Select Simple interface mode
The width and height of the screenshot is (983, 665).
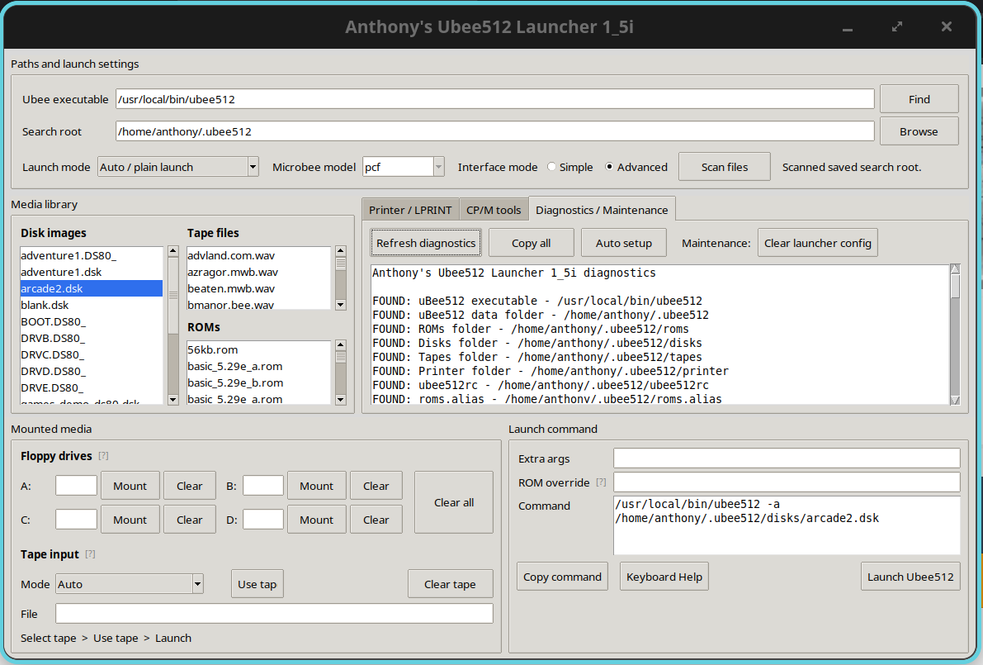pos(569,167)
